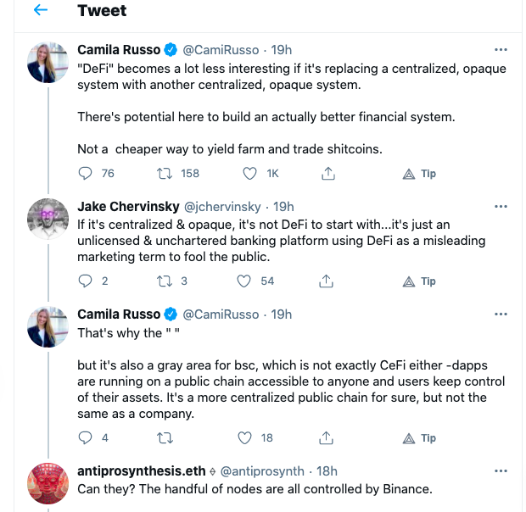Retweet the tweet with 158 retweets

[165, 174]
